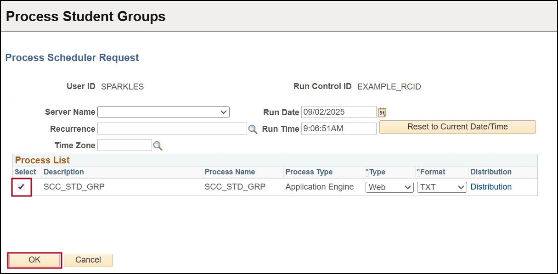Screen dimensions: 558x274
Task: Click the Run Date field
Action: 338,112
